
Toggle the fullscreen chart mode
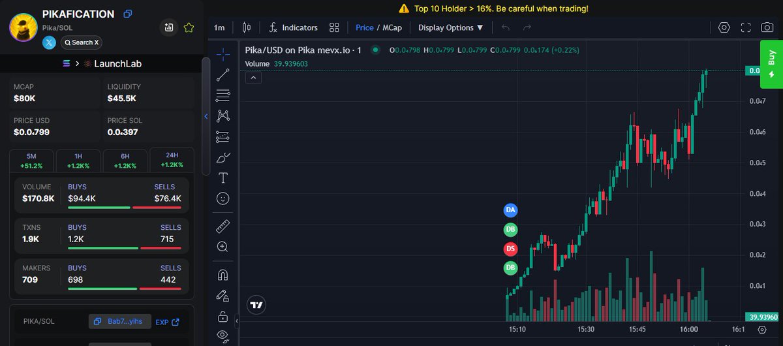(746, 27)
